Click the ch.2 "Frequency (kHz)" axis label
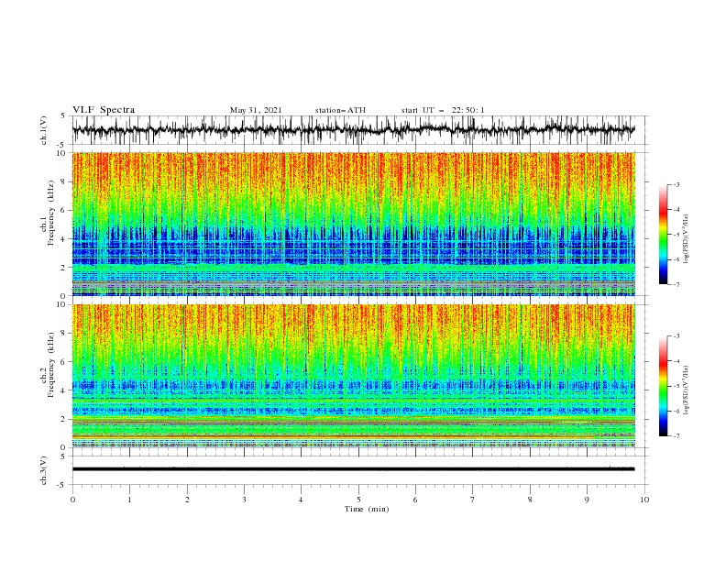 click(51, 365)
